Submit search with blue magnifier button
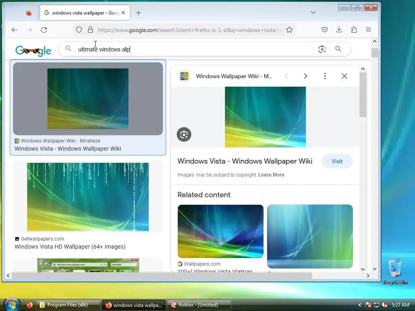 (x=338, y=49)
